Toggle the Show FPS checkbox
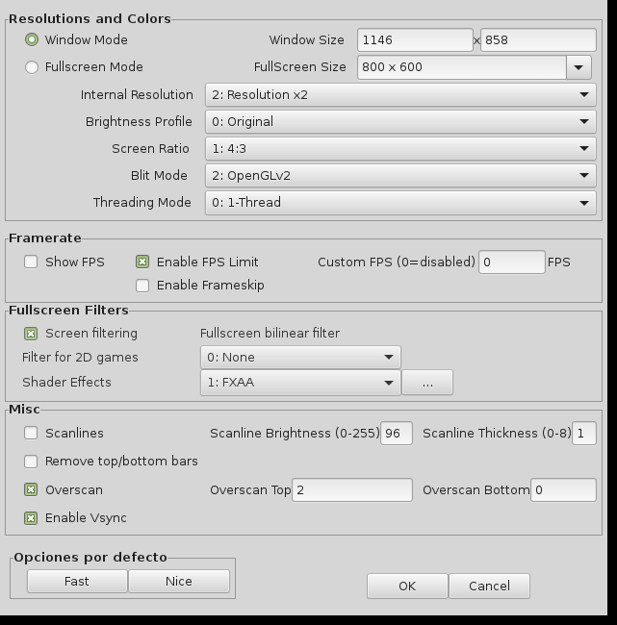Screen dimensions: 617x625 point(31,262)
